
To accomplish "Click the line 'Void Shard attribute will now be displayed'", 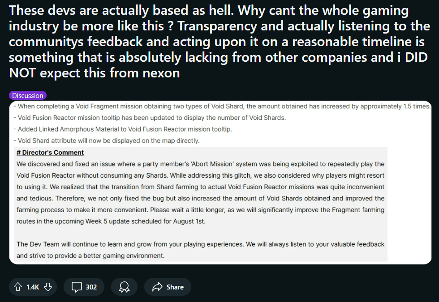I will [107, 140].
